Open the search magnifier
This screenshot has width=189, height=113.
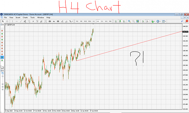182,21
